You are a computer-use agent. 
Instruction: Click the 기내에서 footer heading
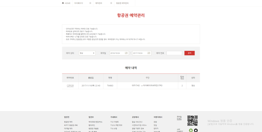(114, 117)
